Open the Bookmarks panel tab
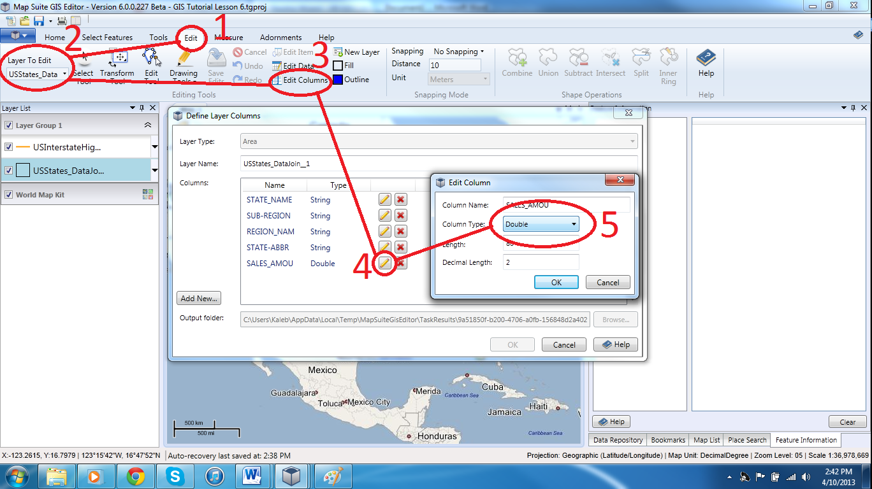 (x=667, y=440)
